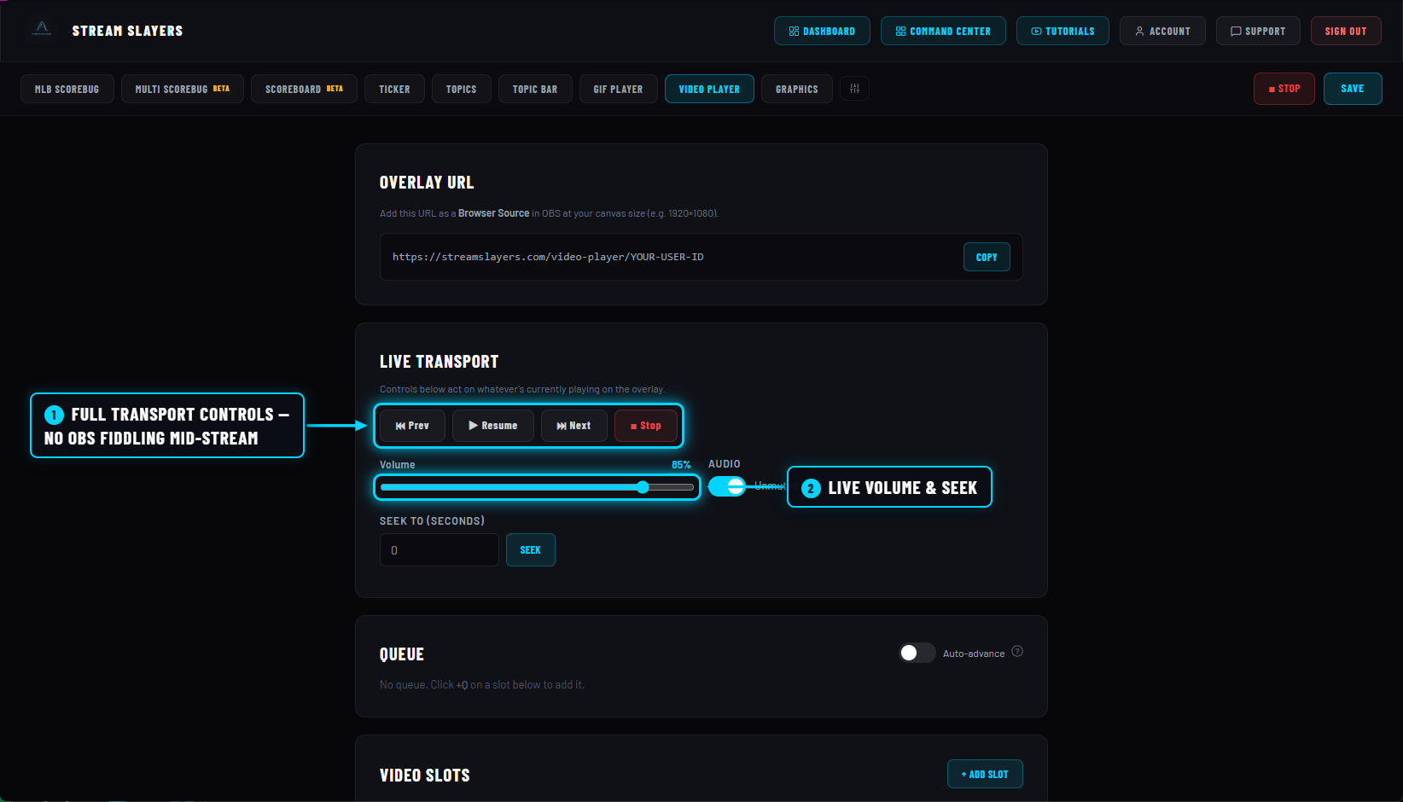Click the 85% volume value

coord(681,465)
